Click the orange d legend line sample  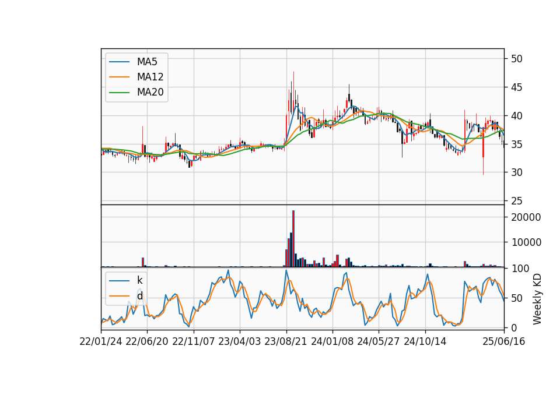pyautogui.click(x=119, y=296)
